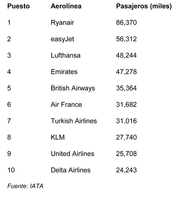The width and height of the screenshot is (188, 208).
Task: Select the 31,016 passenger value
Action: click(x=126, y=121)
